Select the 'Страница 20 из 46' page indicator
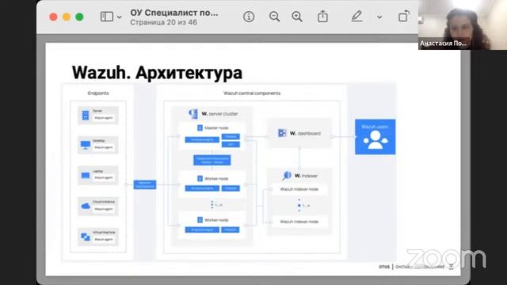The width and height of the screenshot is (507, 285). (x=164, y=22)
